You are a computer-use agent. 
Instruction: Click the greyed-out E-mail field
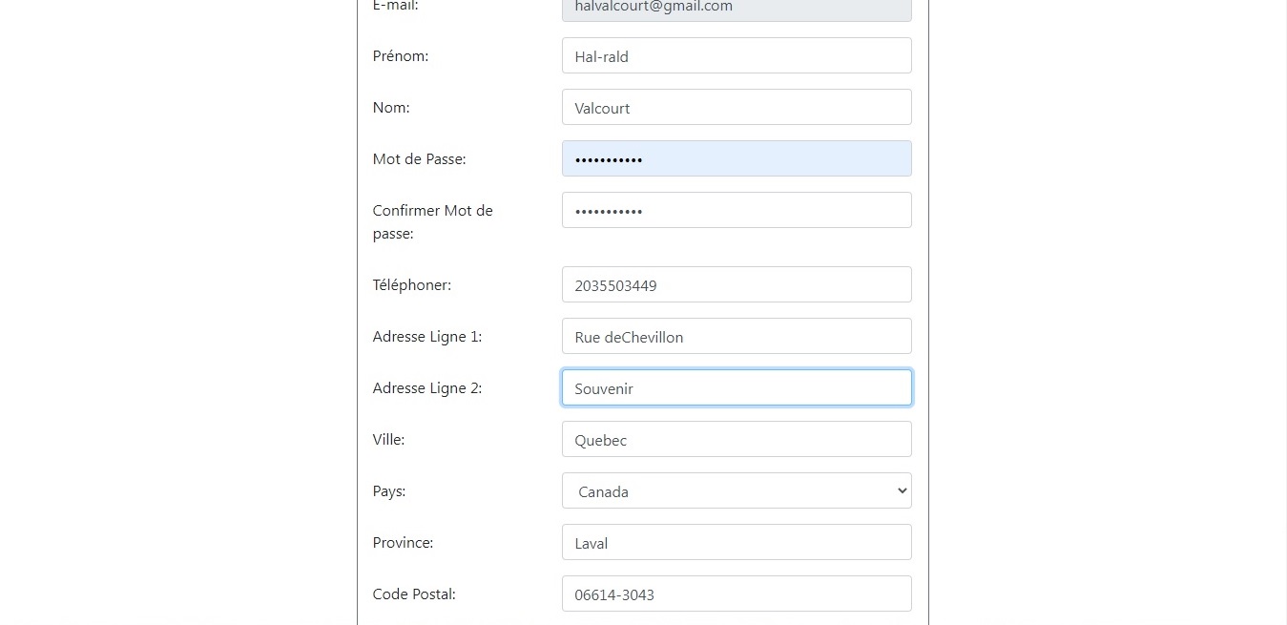pos(736,8)
